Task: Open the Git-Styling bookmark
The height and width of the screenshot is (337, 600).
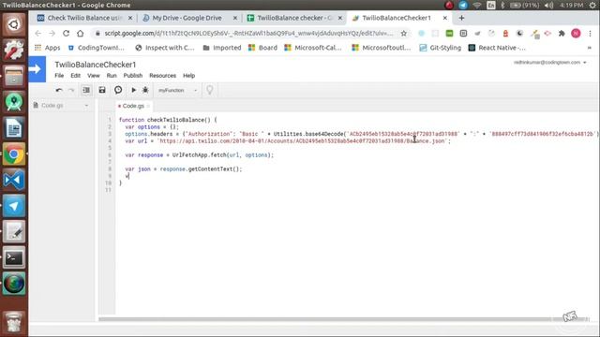Action: coord(440,48)
